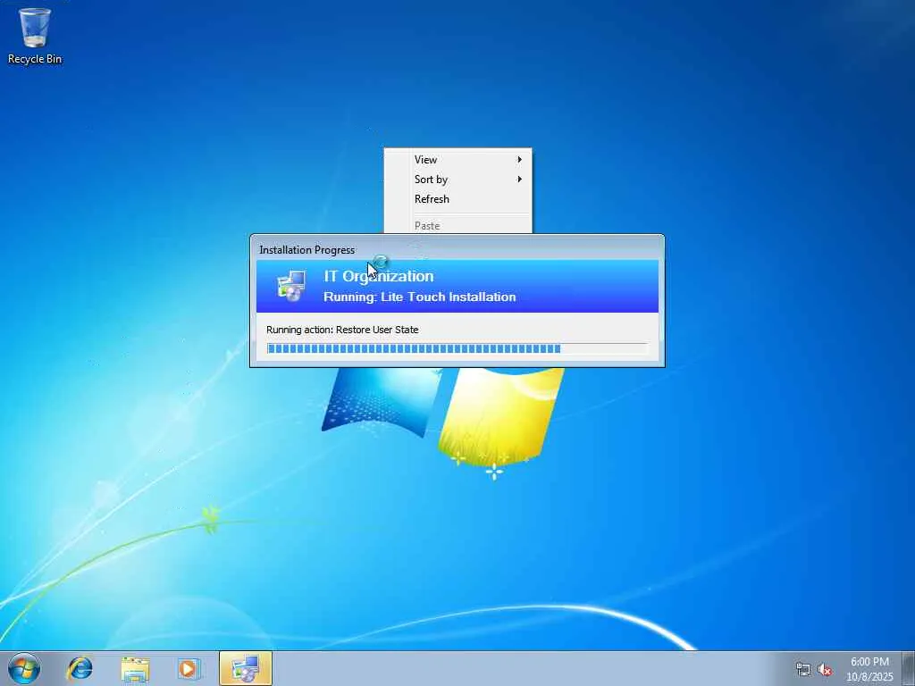Open the Recycle Bin desktop icon
This screenshot has width=915, height=686.
click(x=35, y=35)
